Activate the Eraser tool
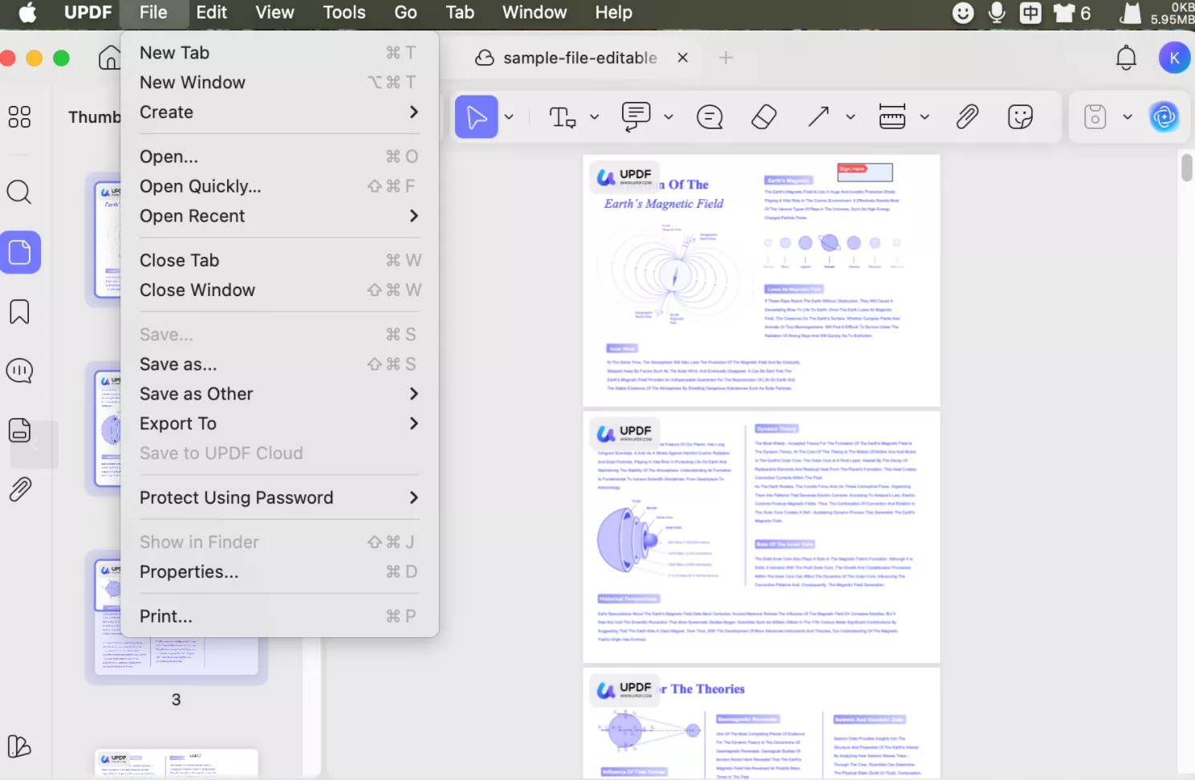Image resolution: width=1195 pixels, height=780 pixels. click(762, 116)
